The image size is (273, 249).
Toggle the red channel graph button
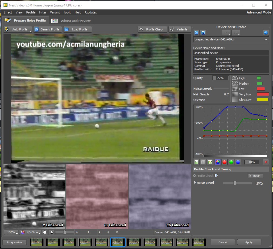pyautogui.click(x=224, y=162)
